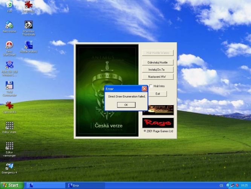Screen dimensions: 251x189
Task: Click the Instaluj Dx 7a button
Action: click(158, 70)
